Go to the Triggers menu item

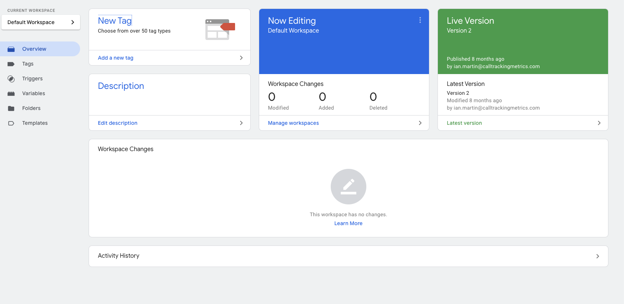coord(32,78)
